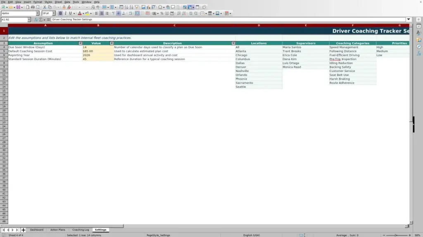
Task: Switch to the Action Plans sheet tab
Action: [x=58, y=230]
